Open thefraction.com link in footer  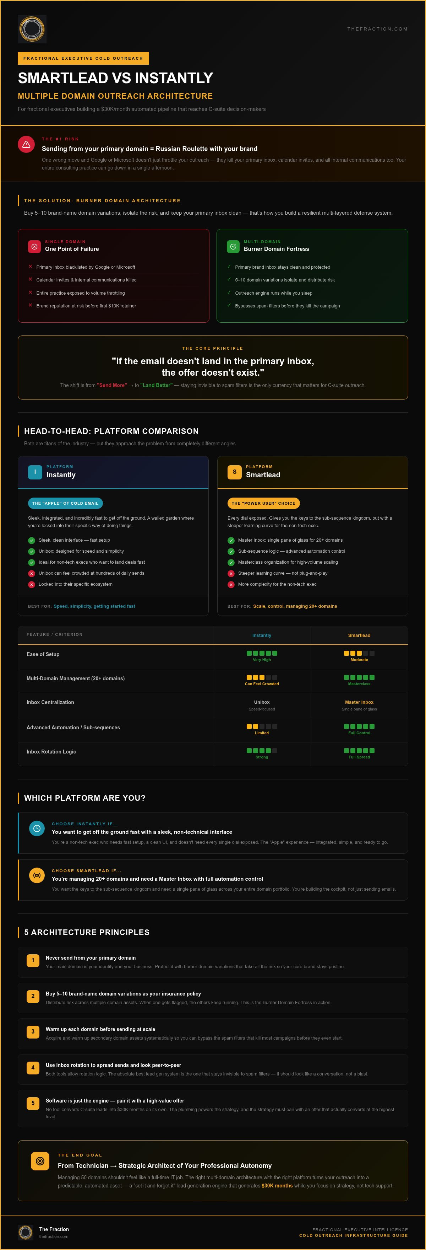(x=54, y=1236)
